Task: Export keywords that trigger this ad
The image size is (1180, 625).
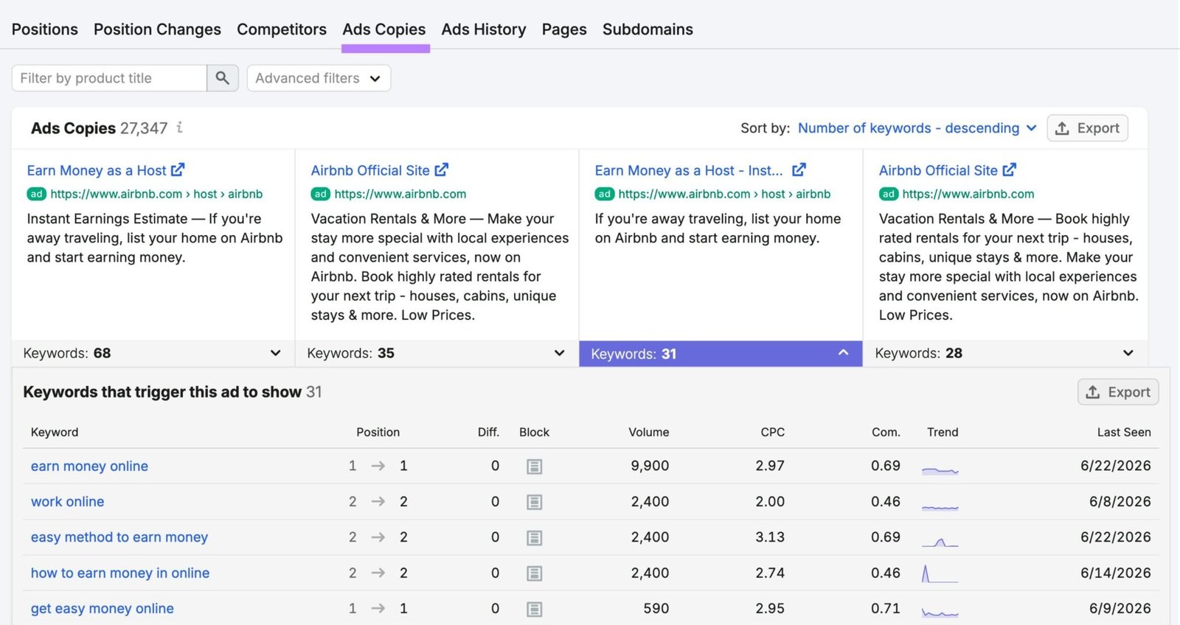Action: tap(1118, 392)
